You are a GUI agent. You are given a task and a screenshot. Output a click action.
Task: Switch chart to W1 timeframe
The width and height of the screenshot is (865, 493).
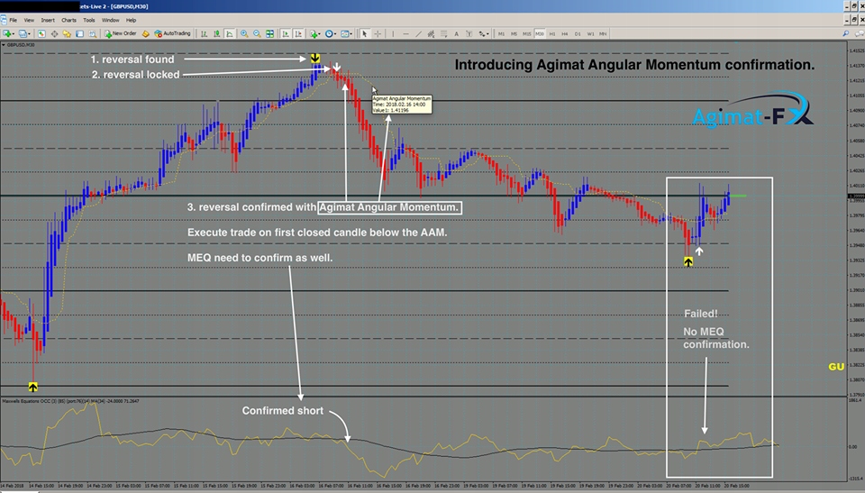590,33
